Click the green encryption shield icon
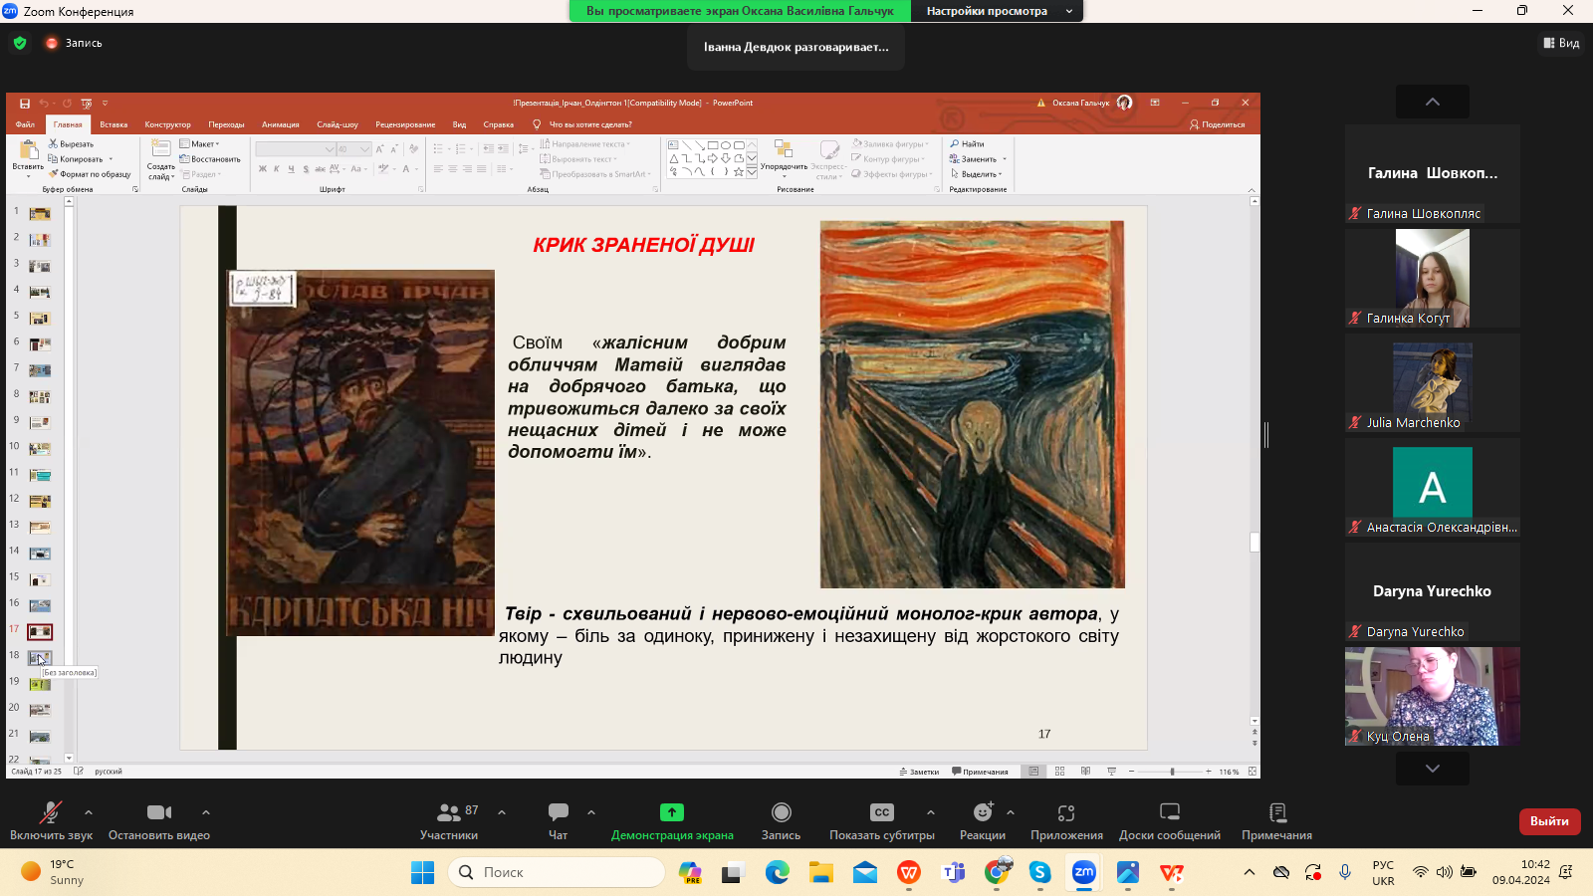The image size is (1593, 896). 20,43
